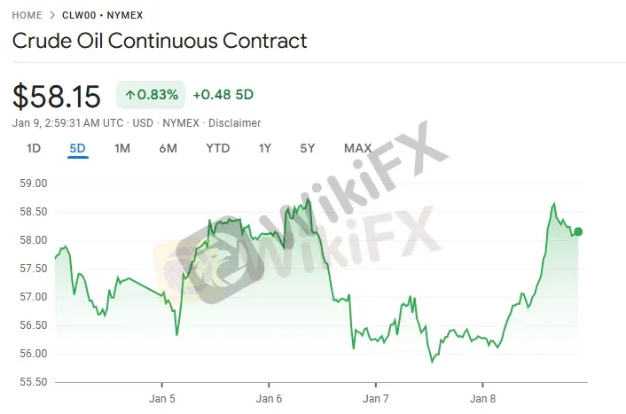626x414 pixels.
Task: Select the 5D time range tab
Action: tap(77, 148)
